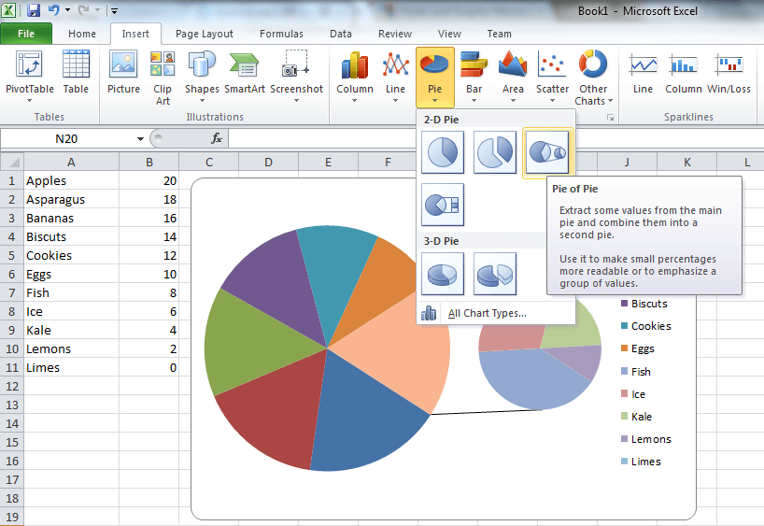Switch to the Home tab
The image size is (764, 526).
click(x=82, y=34)
